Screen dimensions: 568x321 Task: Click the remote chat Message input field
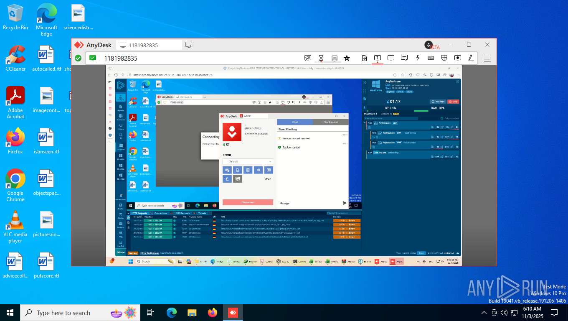pos(309,203)
